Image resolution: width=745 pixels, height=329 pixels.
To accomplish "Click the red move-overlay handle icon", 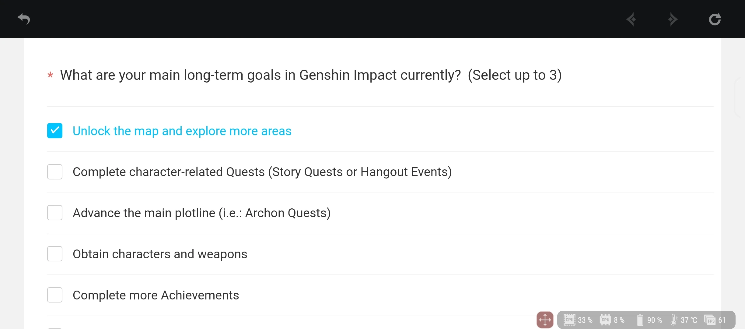I will (545, 320).
